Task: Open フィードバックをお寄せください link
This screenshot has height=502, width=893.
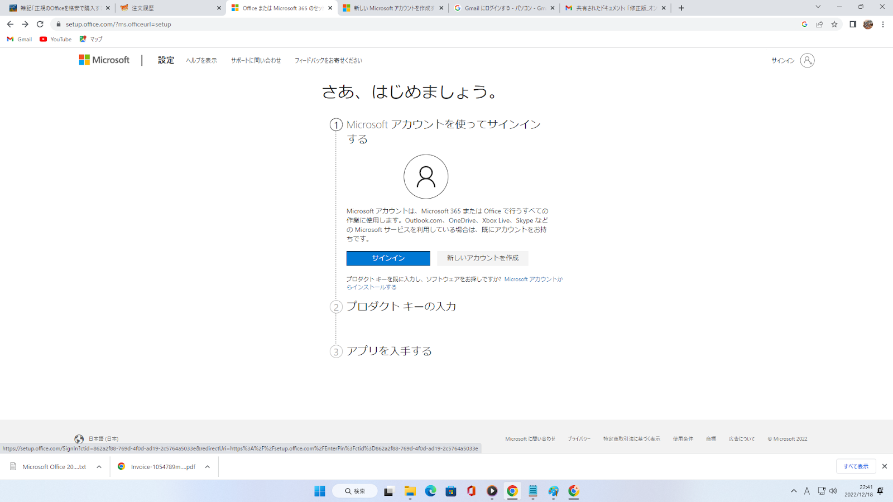Action: pos(328,60)
